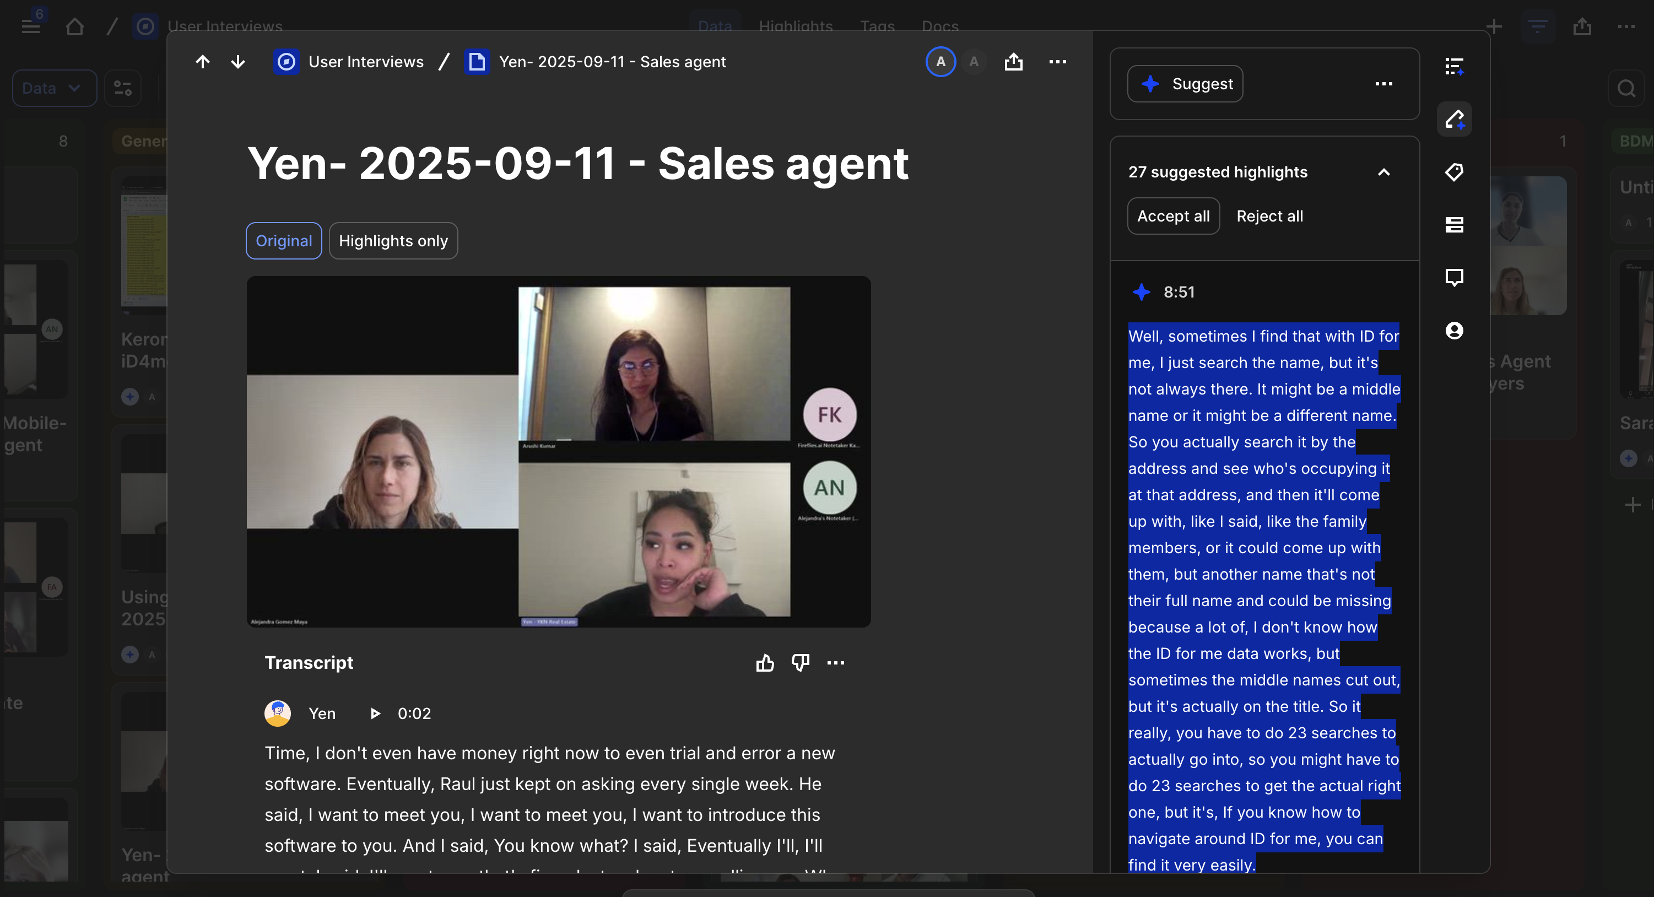Share this note via share icon

click(x=1014, y=62)
